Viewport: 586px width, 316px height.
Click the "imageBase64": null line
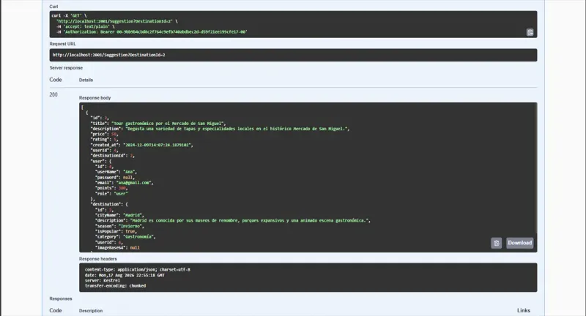pos(118,248)
